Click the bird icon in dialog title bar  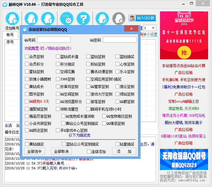(x=25, y=29)
